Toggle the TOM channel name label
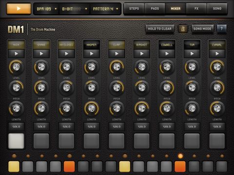The height and width of the screenshot is (175, 234). point(192,45)
